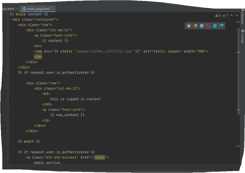Viewport: 245px width, 173px height.
Task: Collapse the div container fold marker
Action: pyautogui.click(x=8, y=20)
